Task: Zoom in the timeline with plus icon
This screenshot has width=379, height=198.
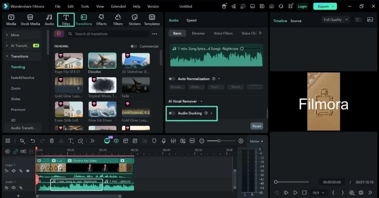Action: click(241, 141)
